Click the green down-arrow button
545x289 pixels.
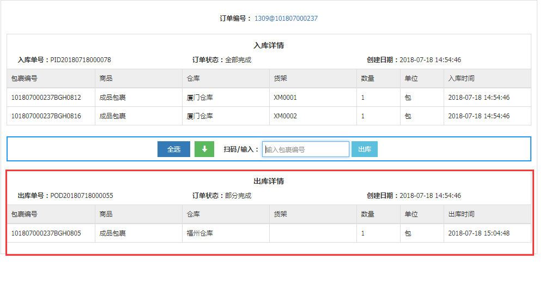[204, 149]
